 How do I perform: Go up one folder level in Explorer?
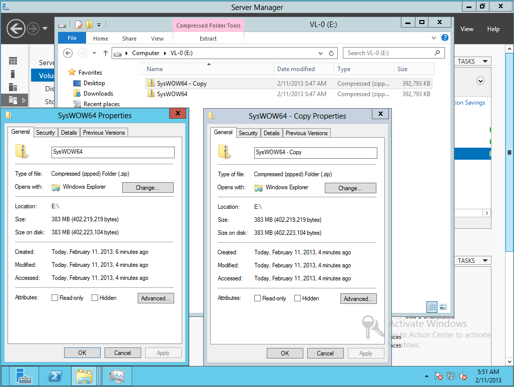click(106, 53)
